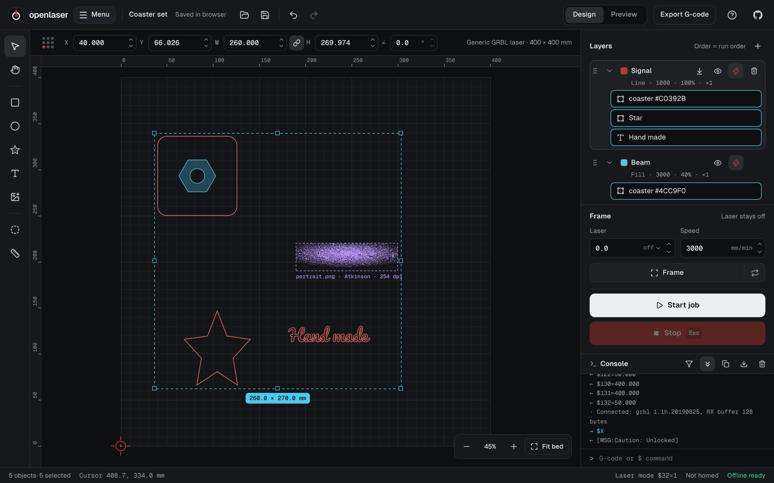Toggle console auto-scroll button
The height and width of the screenshot is (483, 774).
707,364
